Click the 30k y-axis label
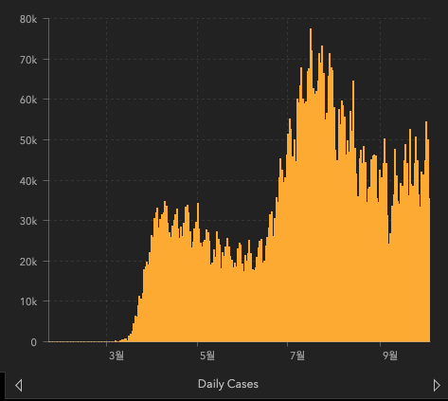The image size is (448, 401). tap(28, 221)
